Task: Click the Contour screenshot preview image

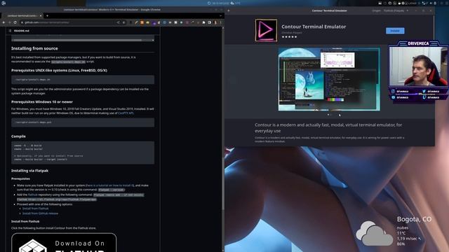Action: pos(329,79)
